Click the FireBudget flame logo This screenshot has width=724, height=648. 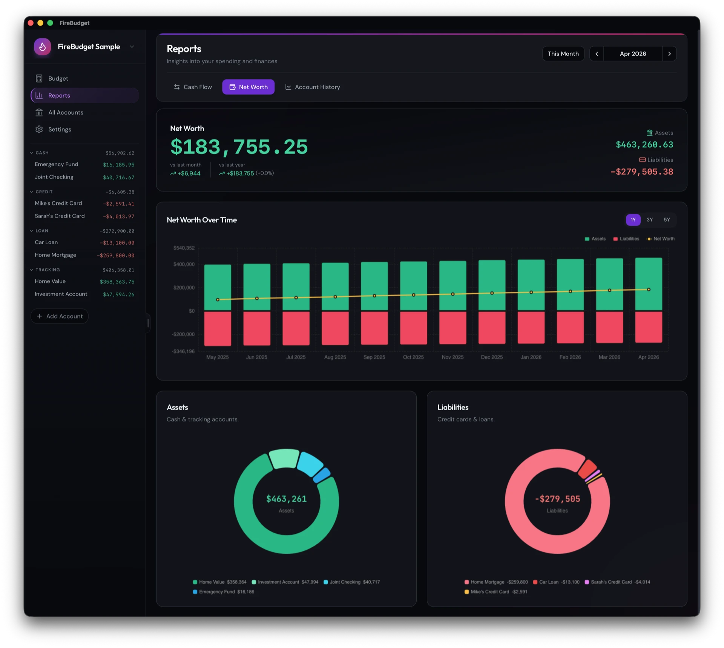pos(42,46)
